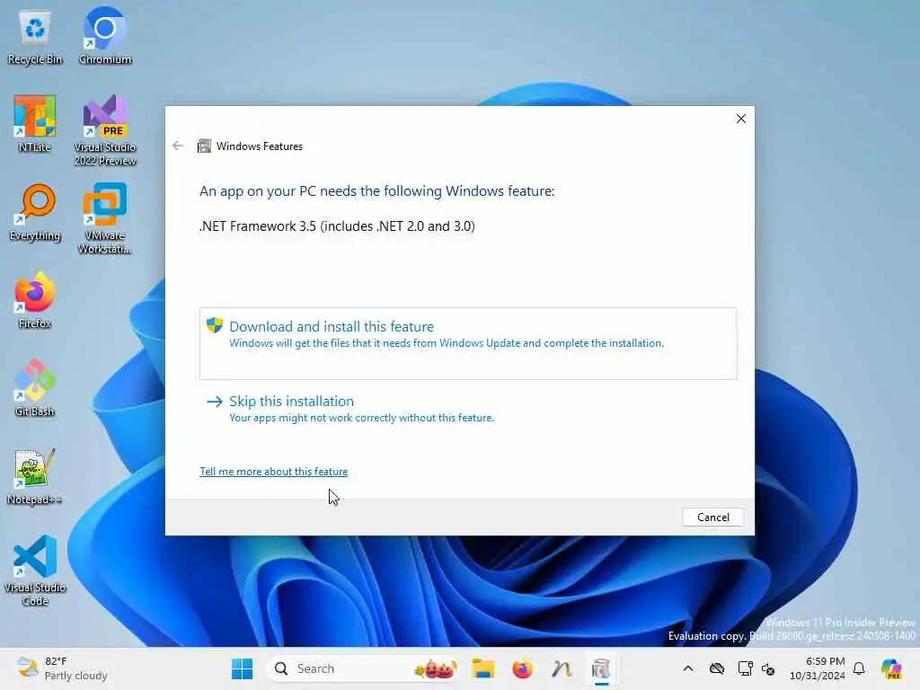Open the clock showing 6:59 PM
This screenshot has width=920, height=690.
point(818,668)
